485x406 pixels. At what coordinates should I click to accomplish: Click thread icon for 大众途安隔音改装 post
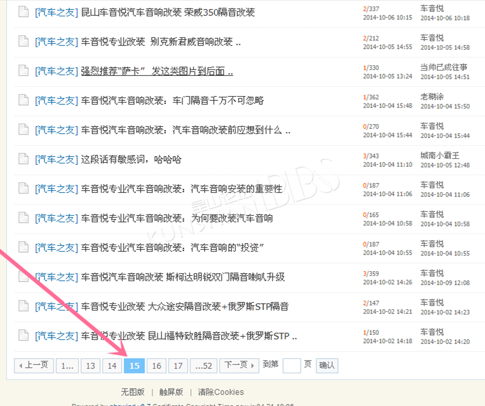(23, 306)
